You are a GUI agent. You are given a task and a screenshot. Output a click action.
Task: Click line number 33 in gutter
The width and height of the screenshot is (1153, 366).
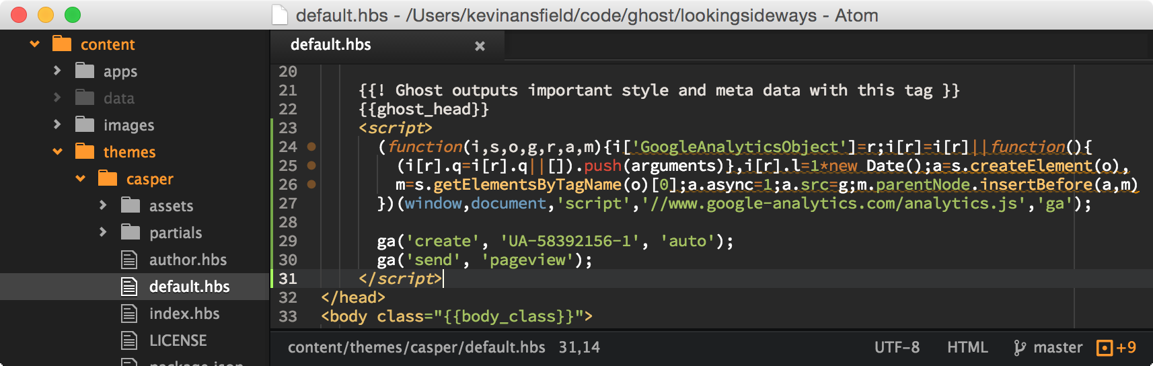[288, 316]
